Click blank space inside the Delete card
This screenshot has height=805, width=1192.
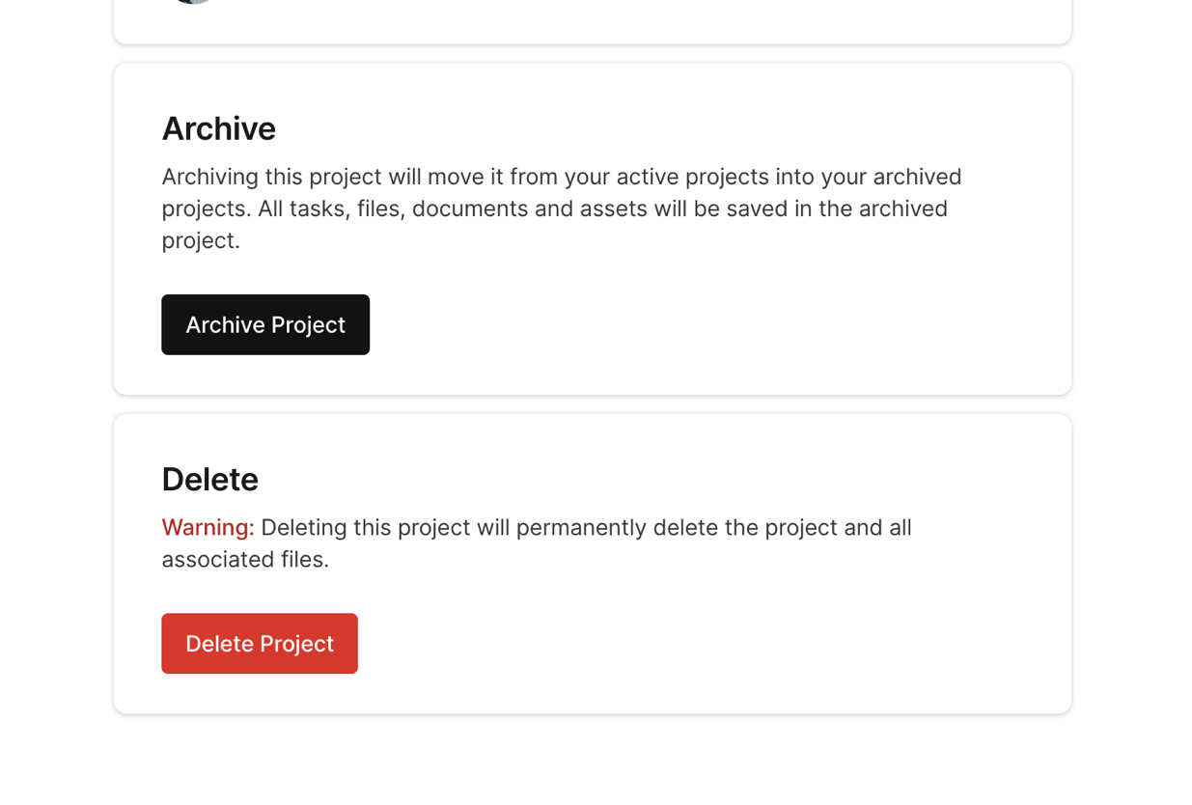(x=724, y=642)
